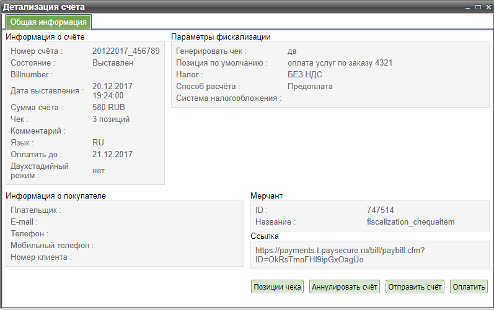Viewport: 494px width, 310px height.
Task: Select the merchant name fiscalization_chequeitem
Action: point(411,222)
